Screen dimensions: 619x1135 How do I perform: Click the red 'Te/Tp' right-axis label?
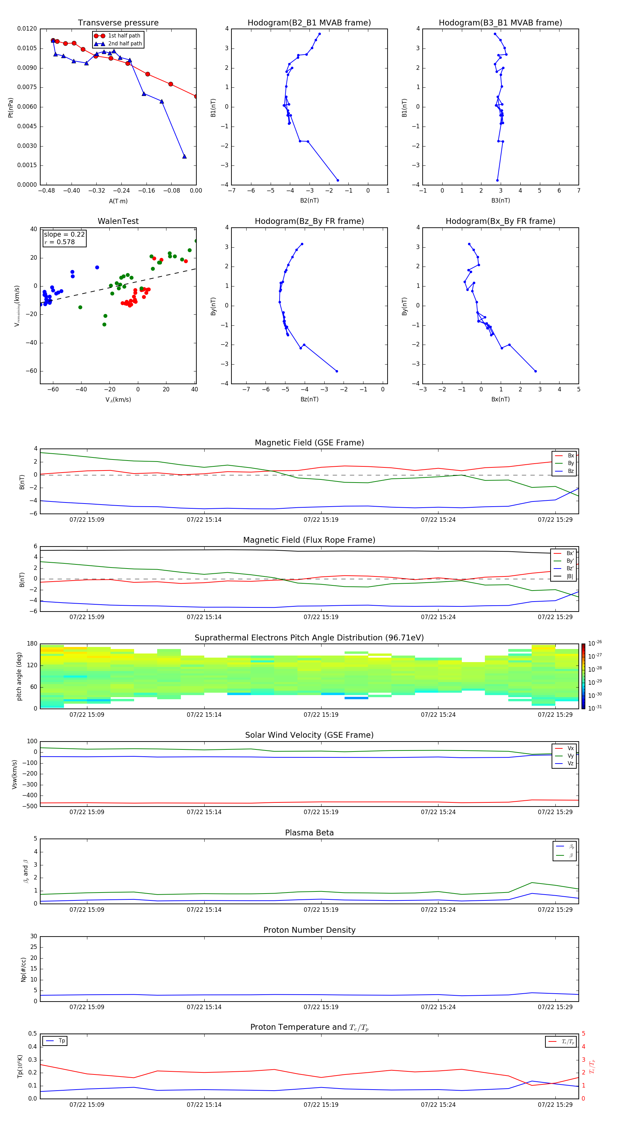point(592,1067)
